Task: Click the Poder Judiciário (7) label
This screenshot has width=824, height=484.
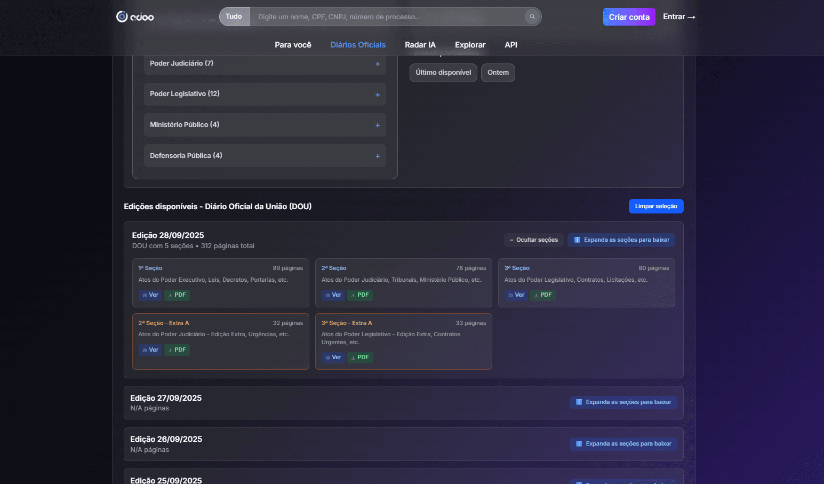Action: tap(181, 64)
